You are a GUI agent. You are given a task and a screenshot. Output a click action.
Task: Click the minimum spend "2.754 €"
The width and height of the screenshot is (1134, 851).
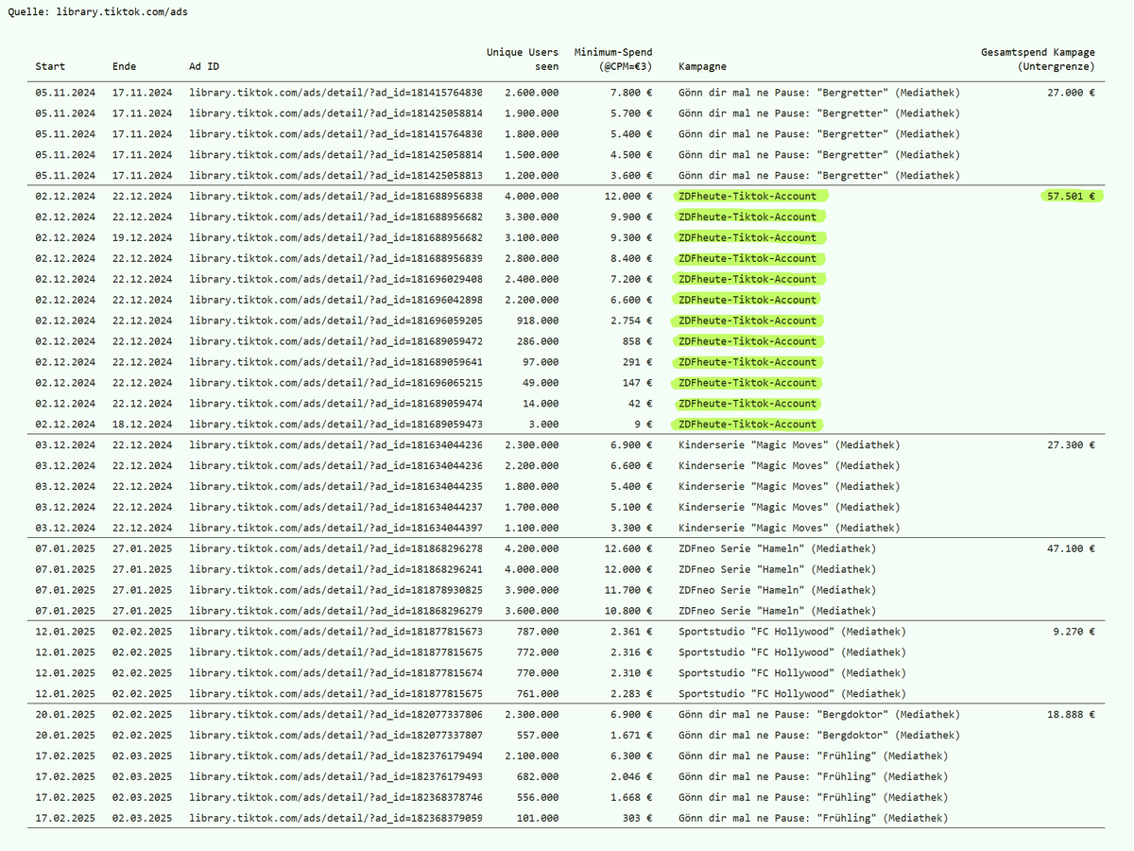pos(631,321)
